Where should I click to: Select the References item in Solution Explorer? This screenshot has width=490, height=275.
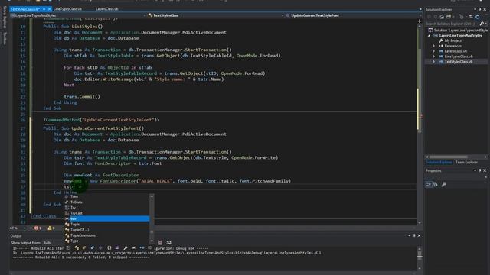pyautogui.click(x=452, y=46)
